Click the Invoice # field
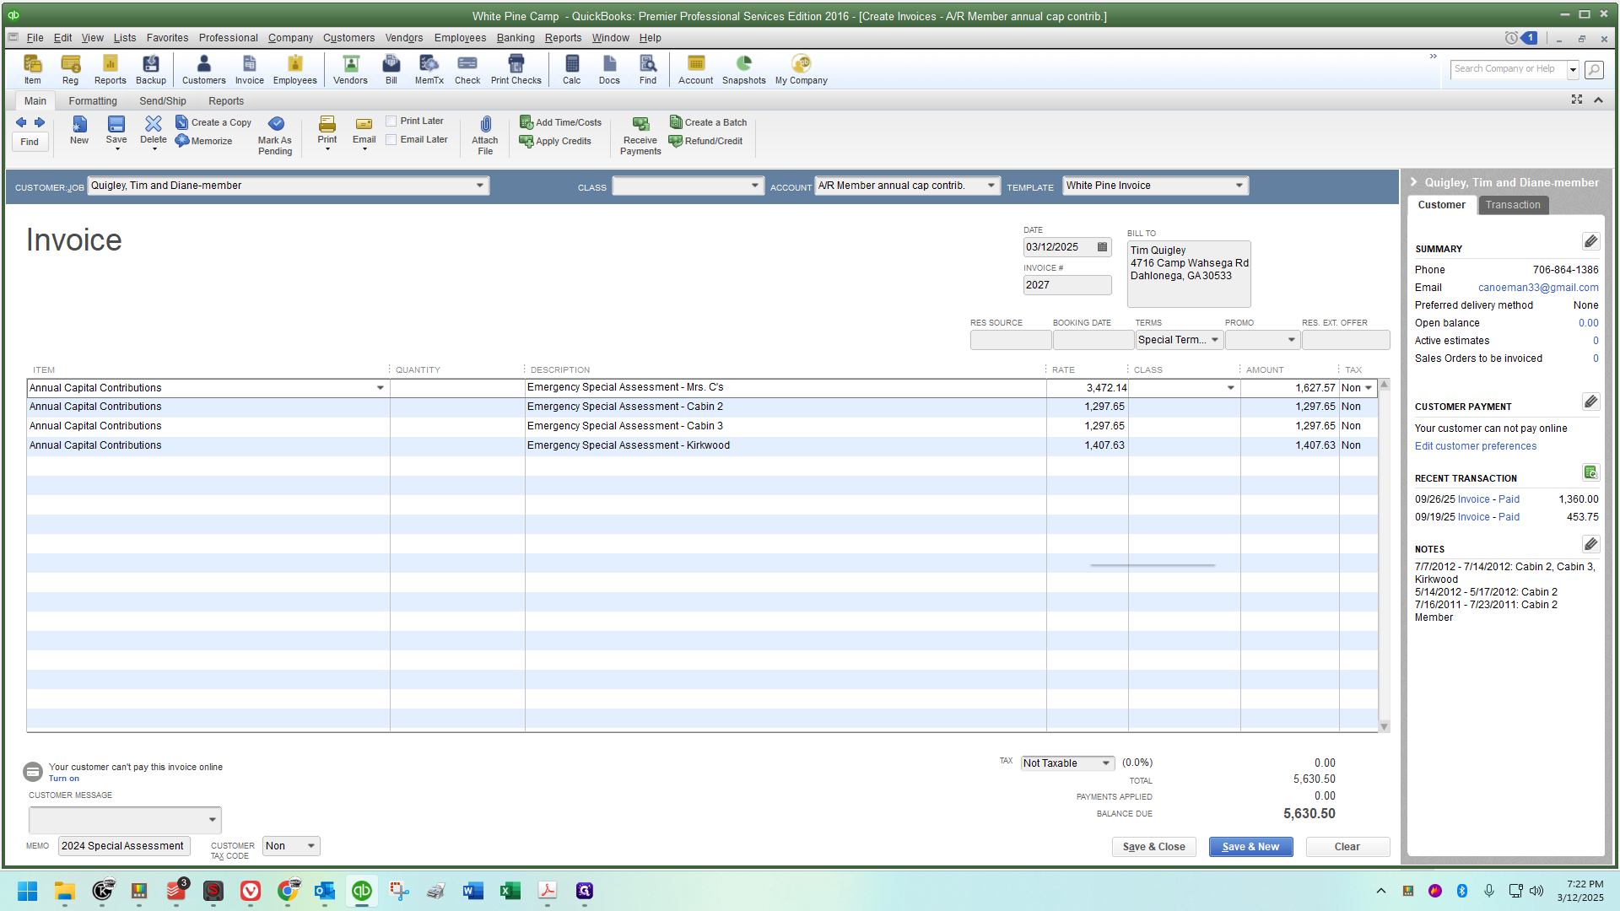This screenshot has width=1620, height=911. [x=1067, y=285]
